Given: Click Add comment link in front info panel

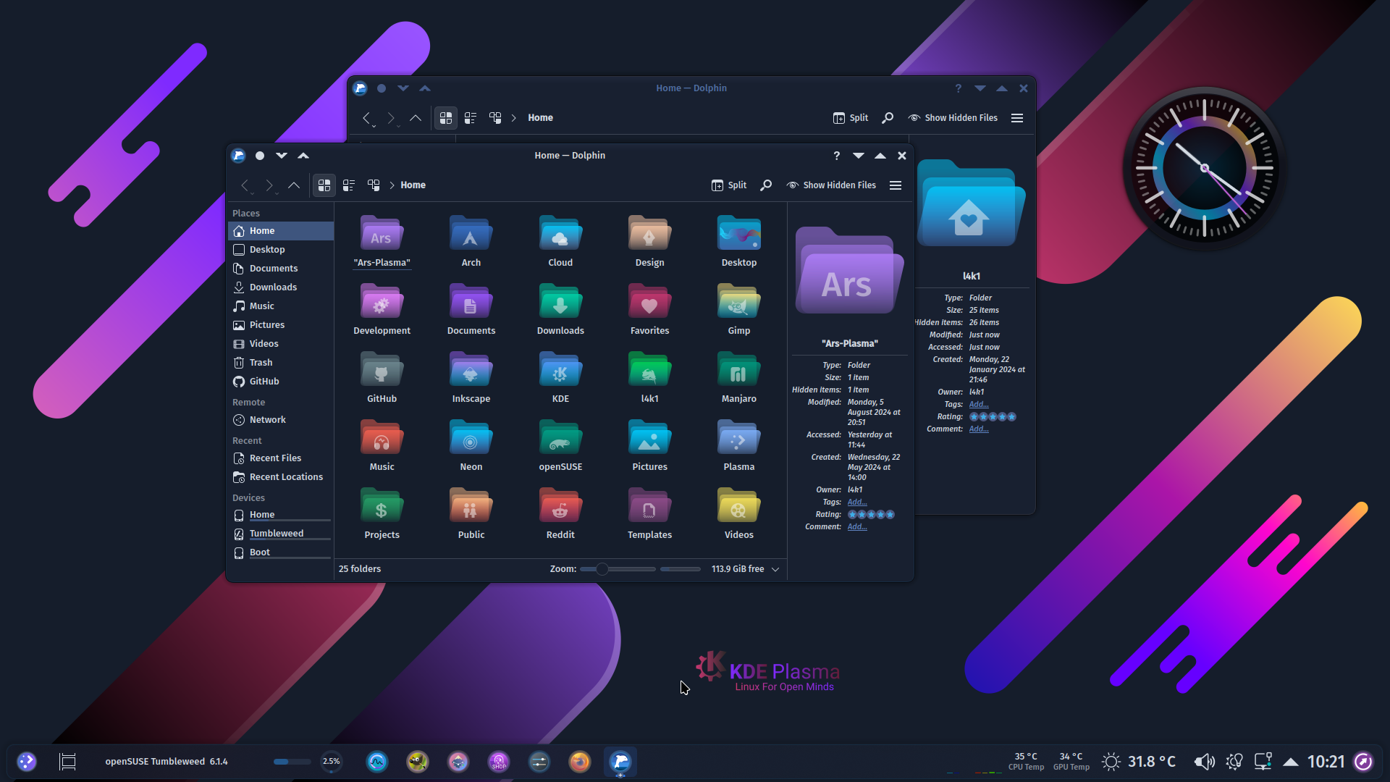Looking at the screenshot, I should pos(857,527).
